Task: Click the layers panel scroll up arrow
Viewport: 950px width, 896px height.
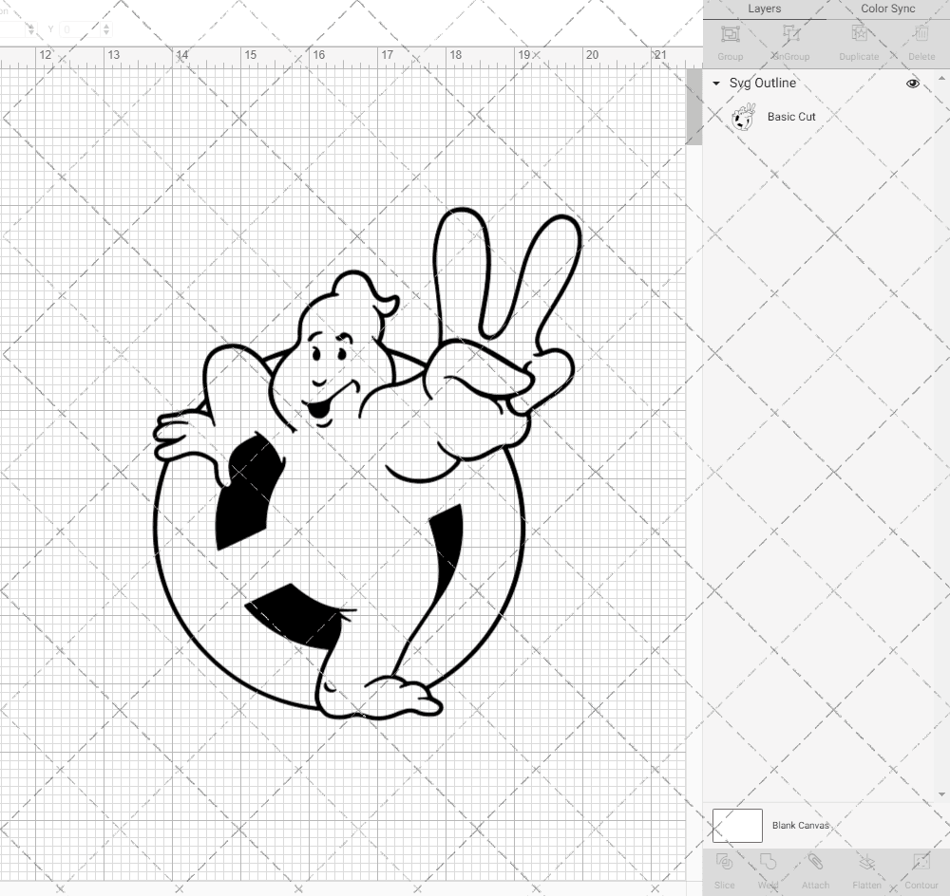Action: point(940,79)
